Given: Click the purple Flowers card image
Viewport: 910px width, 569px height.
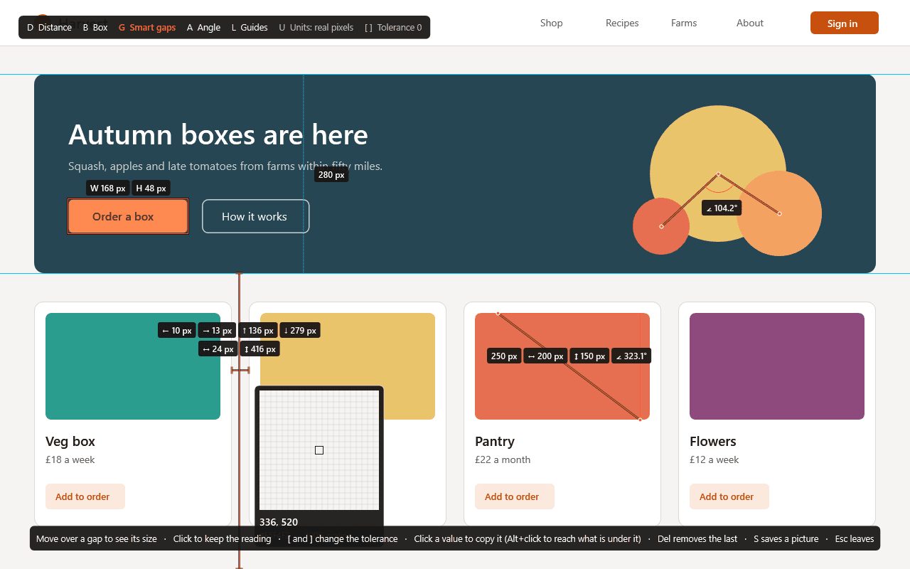Looking at the screenshot, I should pos(777,366).
